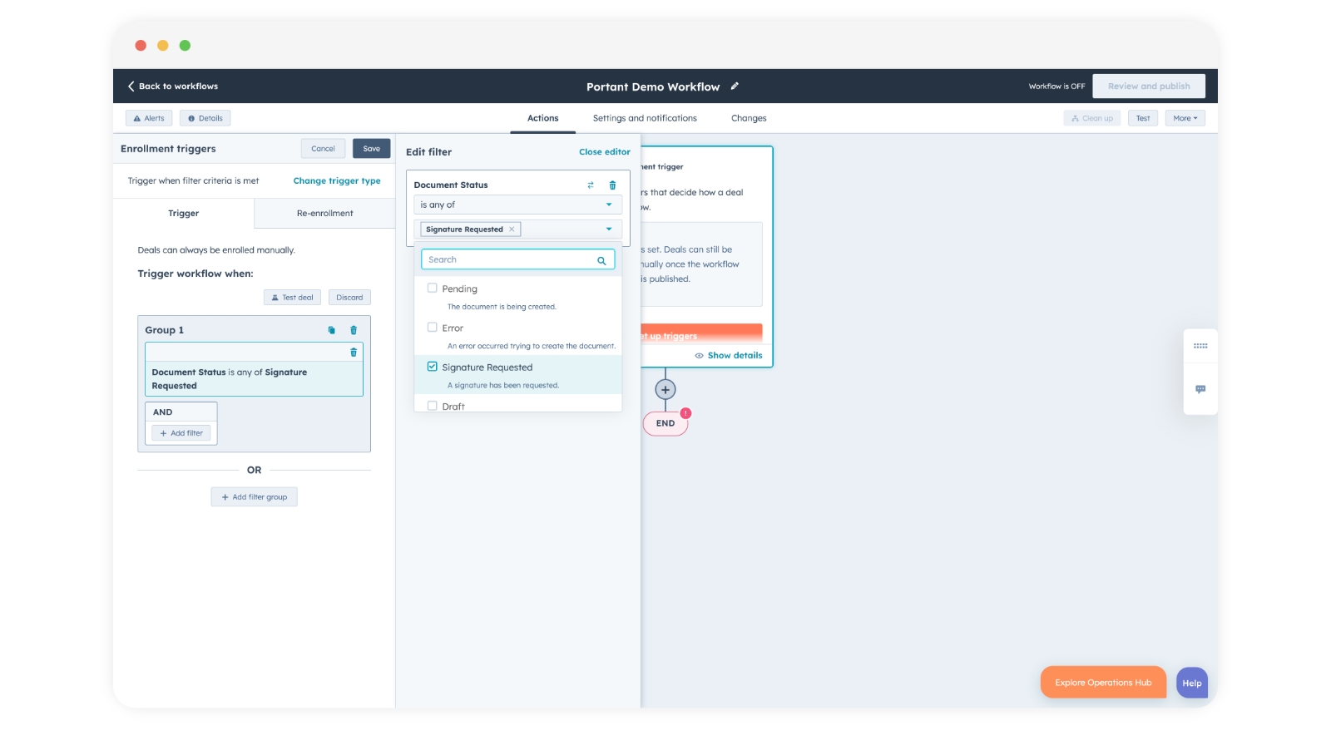Check the Error status checkbox
The image size is (1331, 730).
[433, 328]
